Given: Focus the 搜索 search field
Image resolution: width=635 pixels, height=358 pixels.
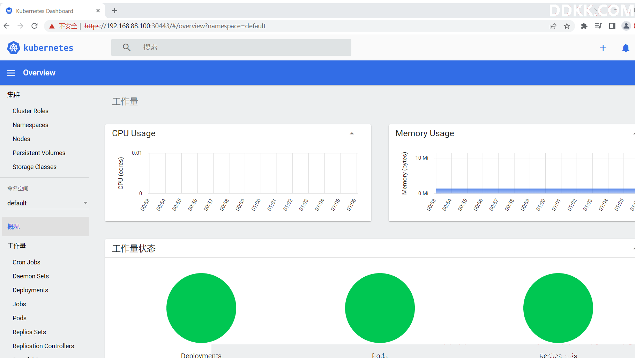Looking at the screenshot, I should pos(231,47).
